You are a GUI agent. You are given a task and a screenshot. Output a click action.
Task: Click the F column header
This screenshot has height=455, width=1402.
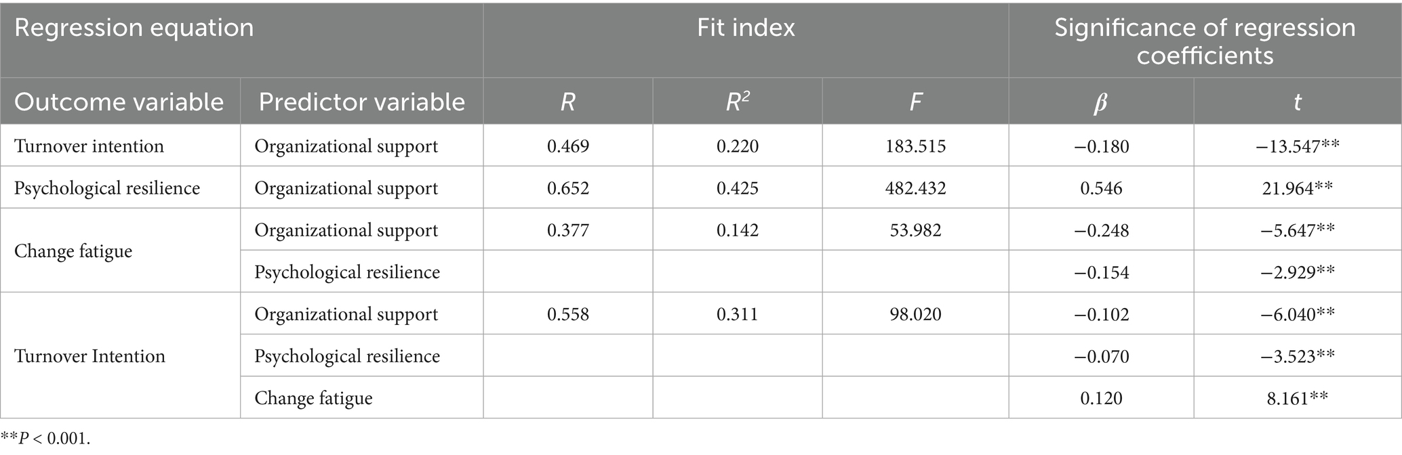click(x=915, y=102)
